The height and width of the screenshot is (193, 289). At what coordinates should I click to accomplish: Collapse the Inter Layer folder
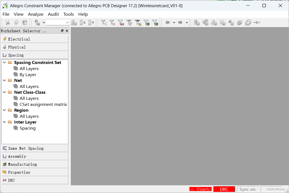click(4, 122)
